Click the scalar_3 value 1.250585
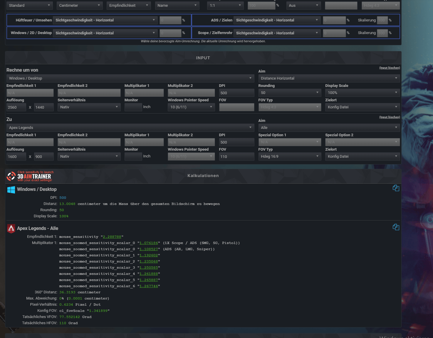 tap(149, 268)
